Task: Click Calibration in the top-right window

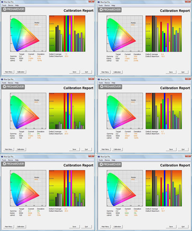Action: [117, 72]
